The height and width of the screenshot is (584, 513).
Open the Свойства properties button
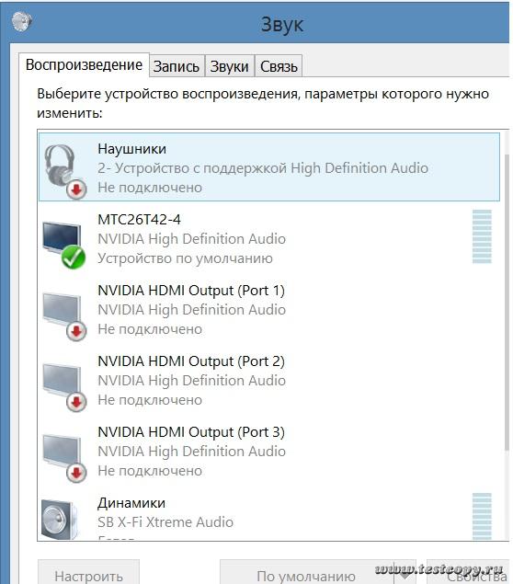click(x=469, y=573)
